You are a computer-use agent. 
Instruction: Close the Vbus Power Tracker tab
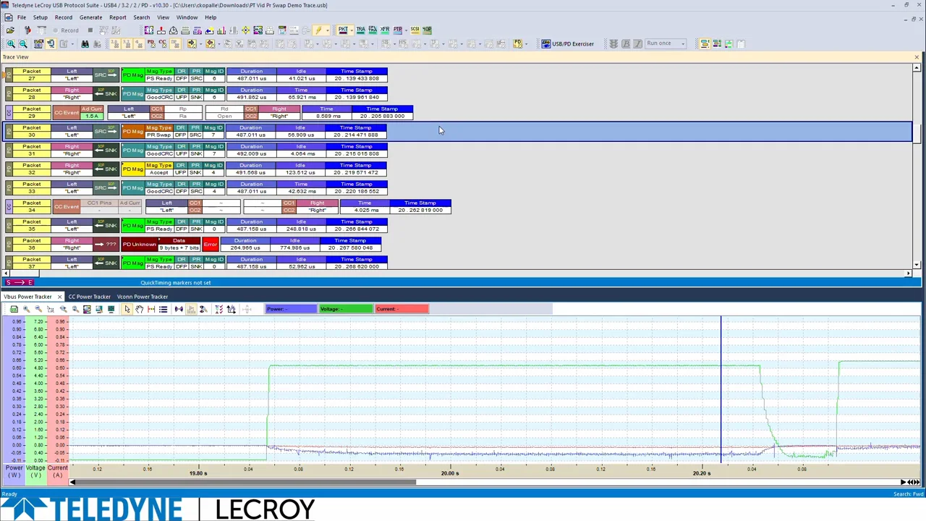(x=59, y=297)
